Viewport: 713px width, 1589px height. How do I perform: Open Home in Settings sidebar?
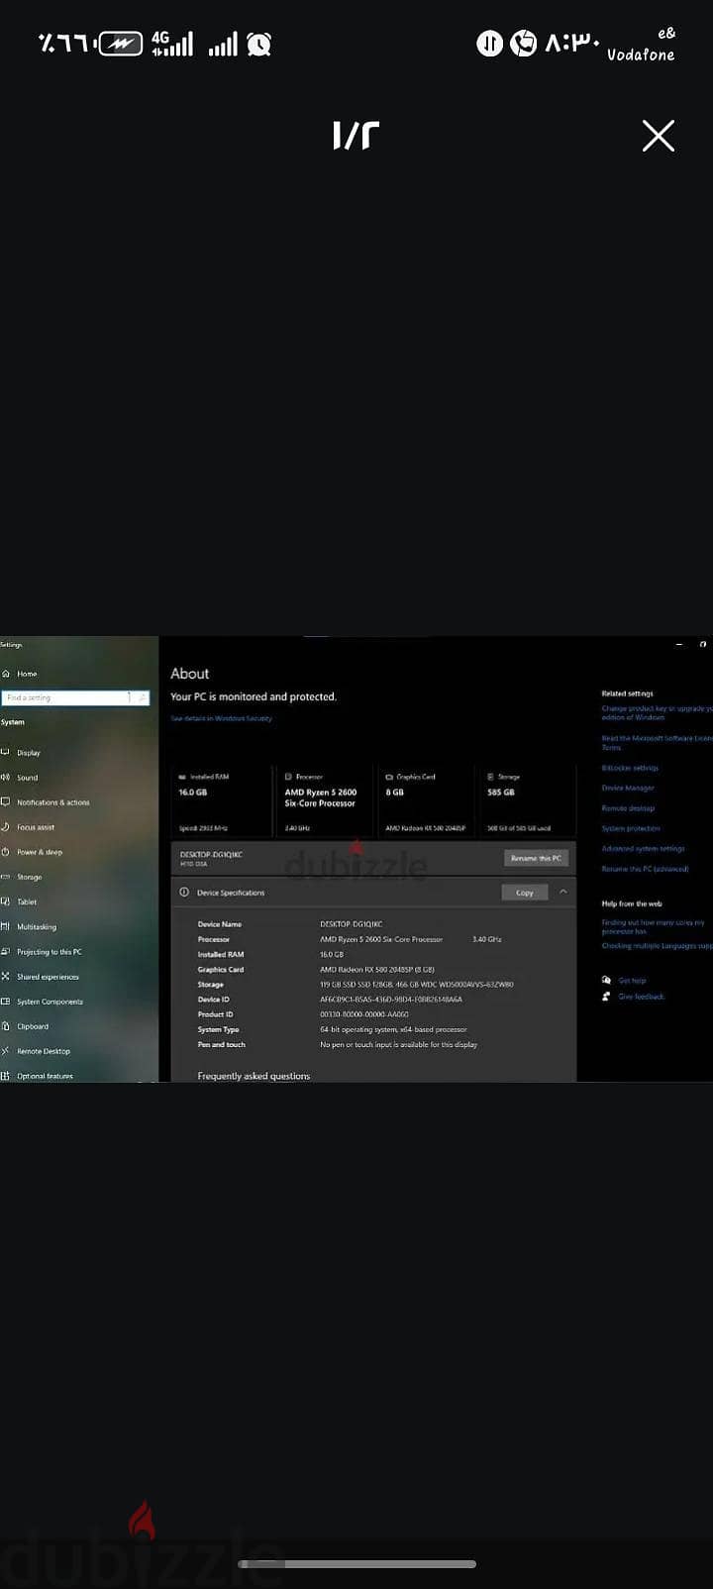click(27, 674)
